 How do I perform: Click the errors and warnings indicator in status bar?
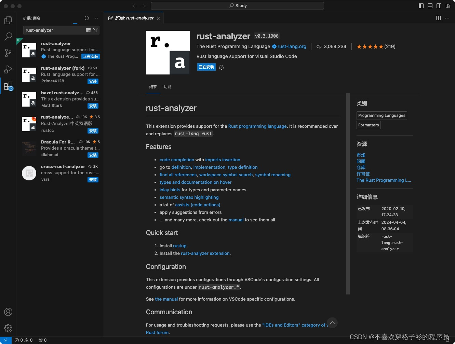point(23,340)
